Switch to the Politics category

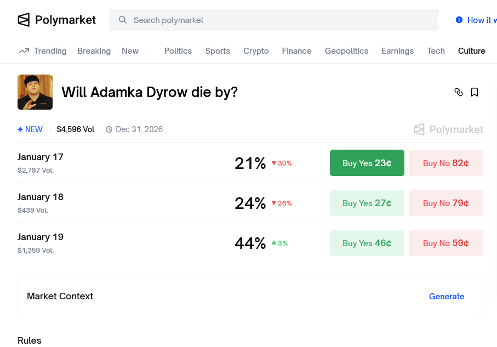pos(178,51)
